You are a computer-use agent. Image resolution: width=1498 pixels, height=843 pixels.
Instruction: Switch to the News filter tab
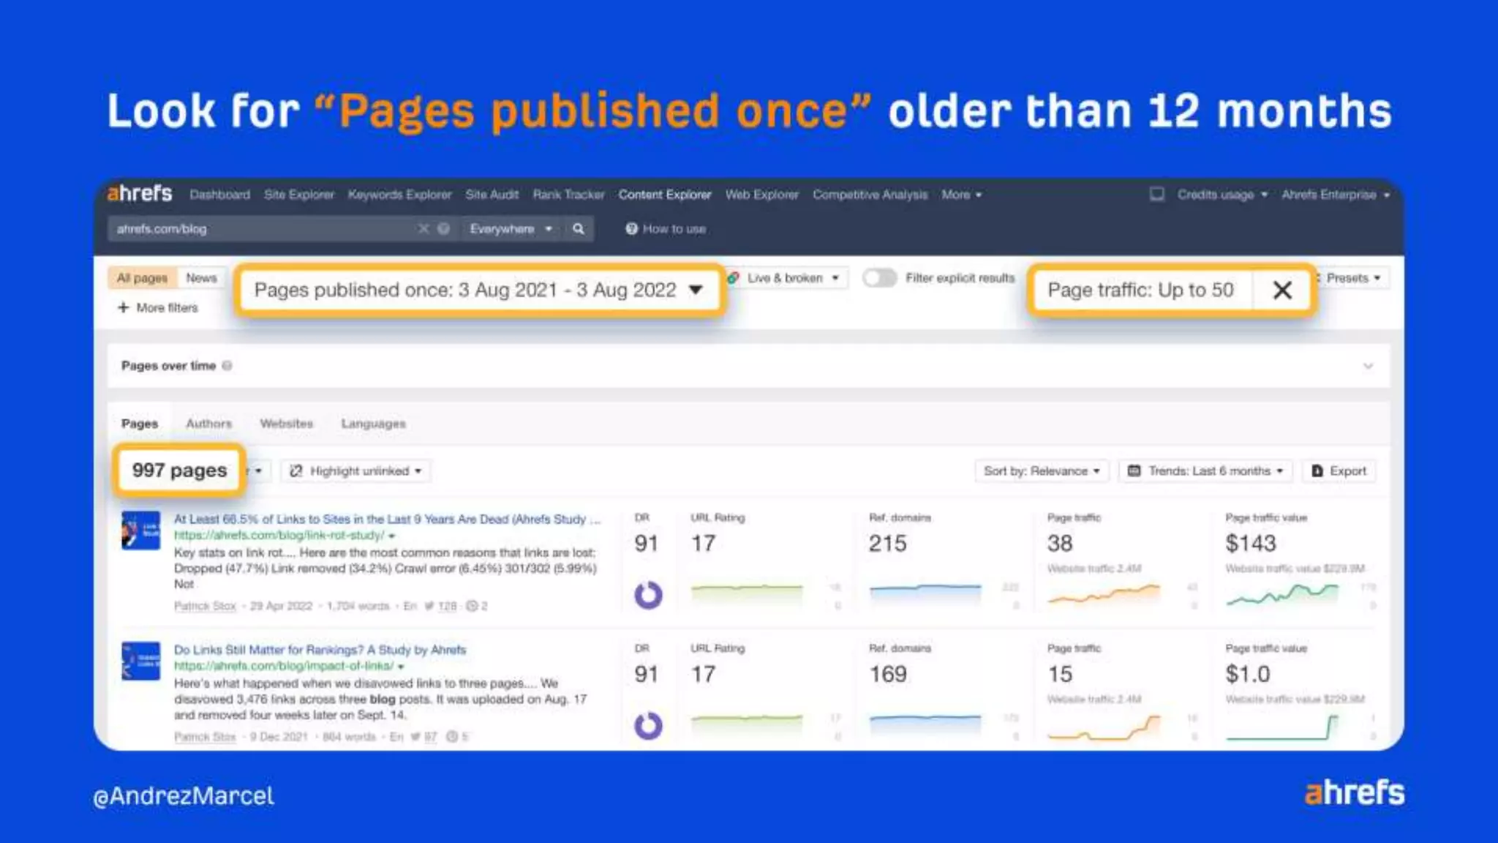(201, 278)
